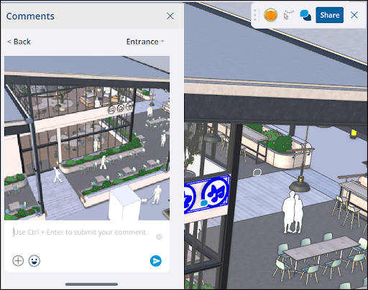Open the emoji picker smiley icon

(34, 261)
